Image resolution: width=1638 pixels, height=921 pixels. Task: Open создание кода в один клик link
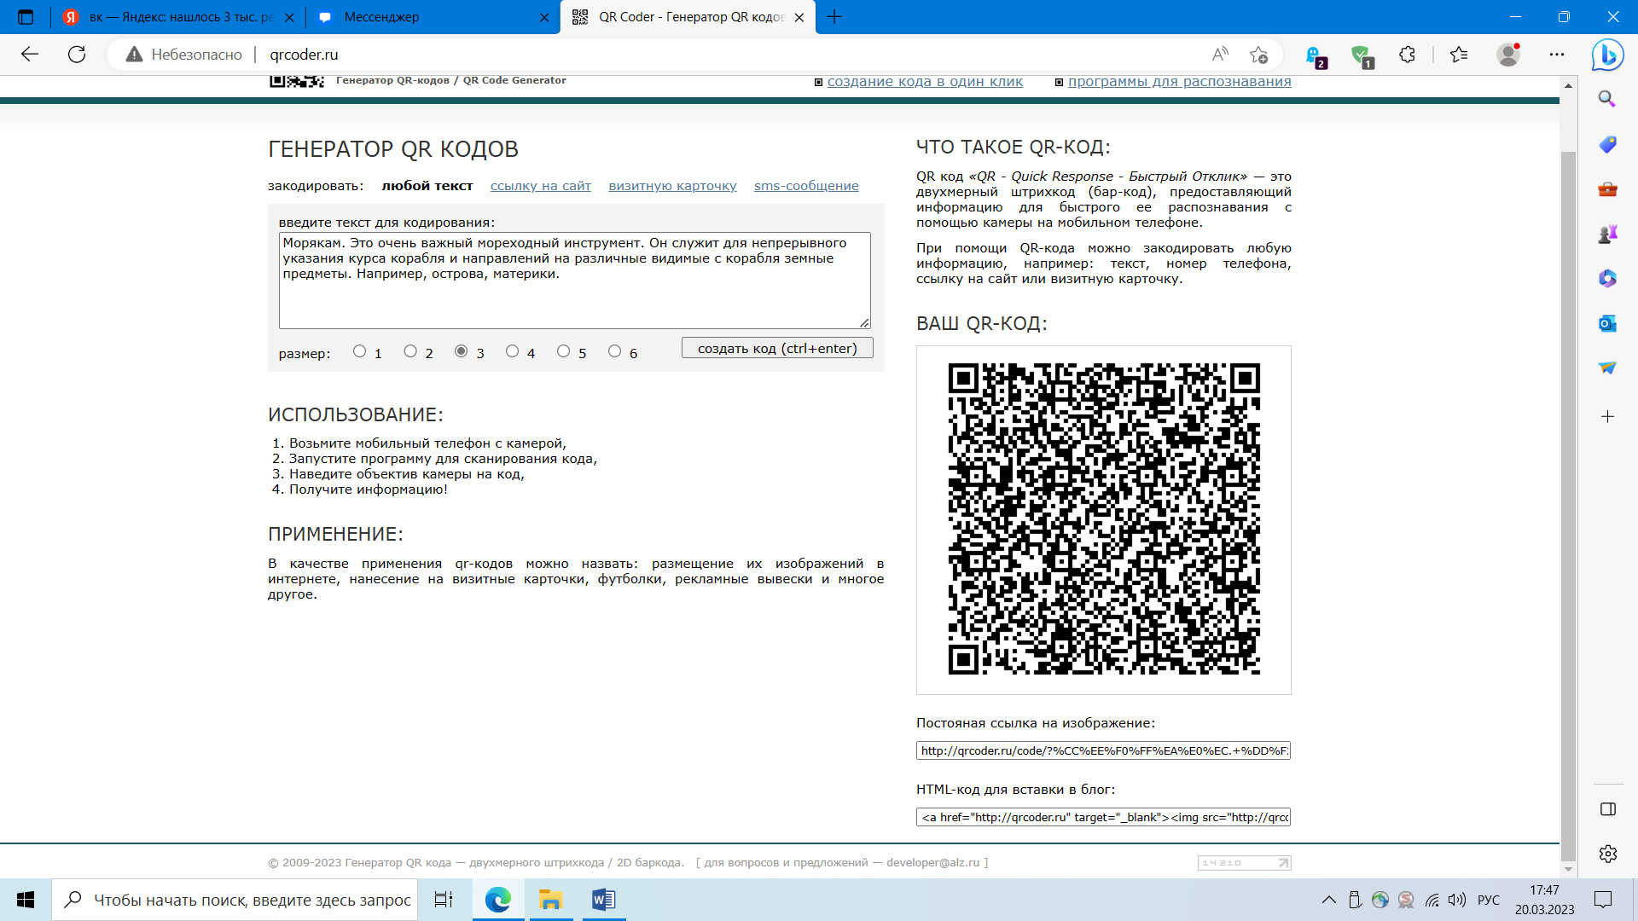[925, 82]
